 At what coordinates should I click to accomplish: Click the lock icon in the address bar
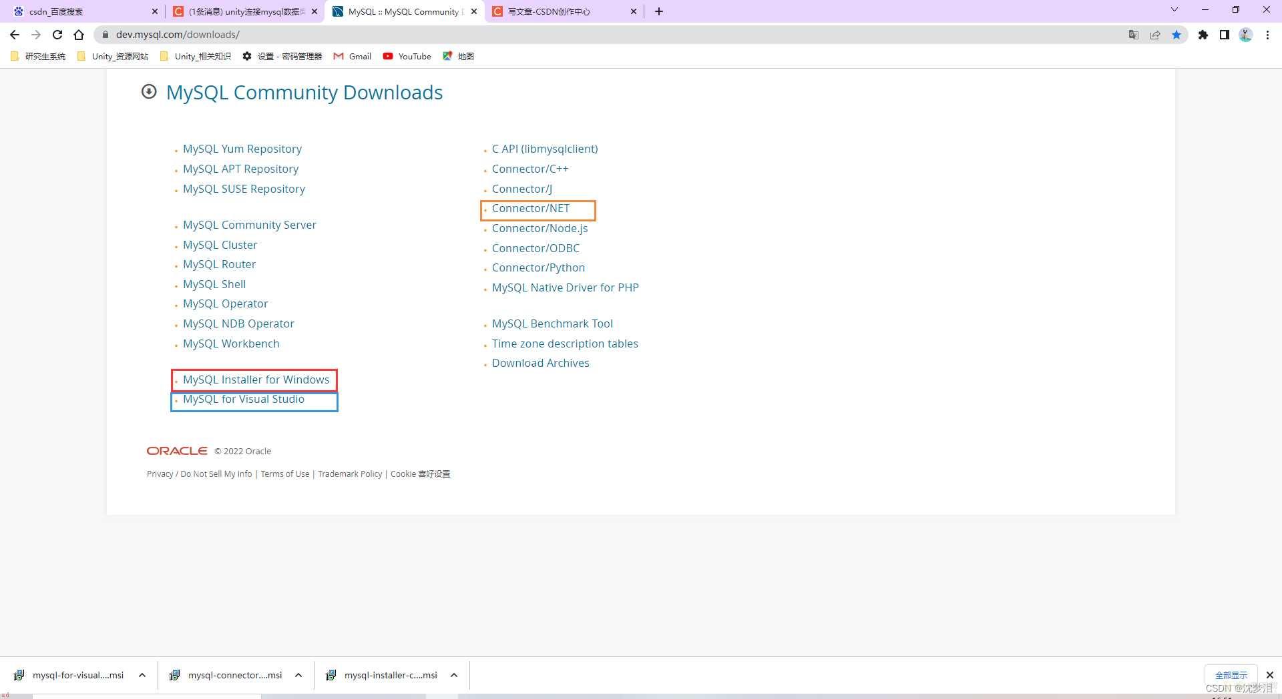tap(105, 35)
